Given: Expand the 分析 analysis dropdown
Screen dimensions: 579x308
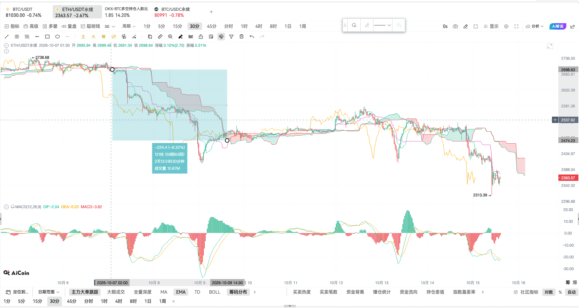Looking at the screenshot, I should 535,26.
